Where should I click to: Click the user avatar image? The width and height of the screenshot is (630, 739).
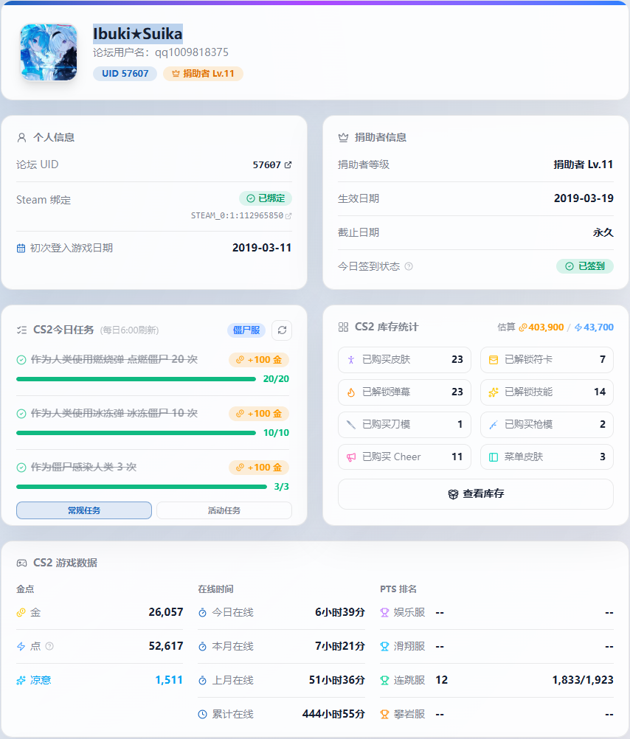click(x=49, y=52)
